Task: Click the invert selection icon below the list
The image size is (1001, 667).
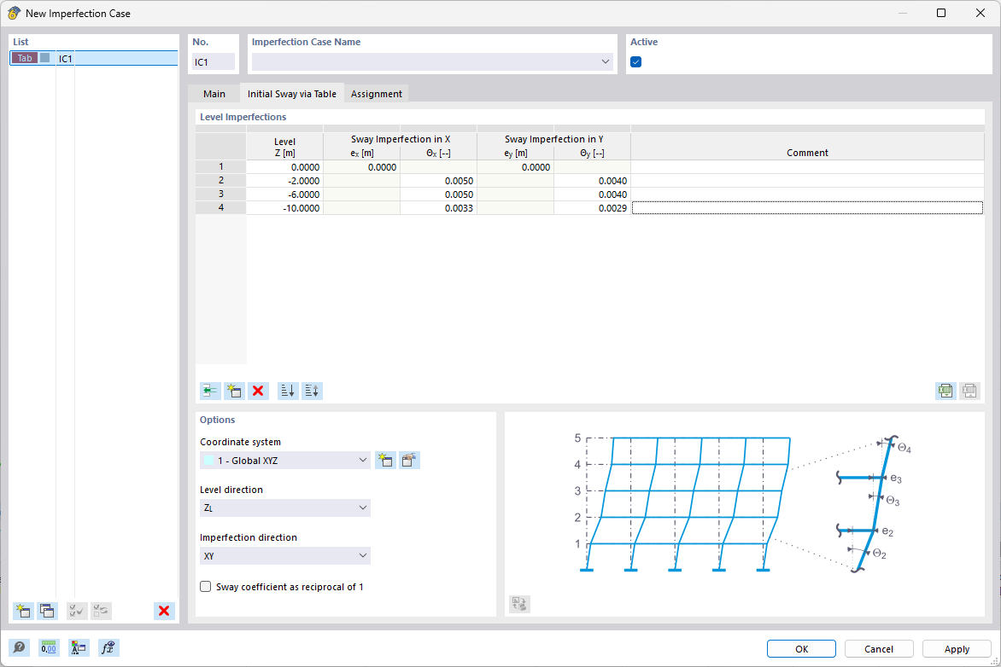Action: click(101, 611)
